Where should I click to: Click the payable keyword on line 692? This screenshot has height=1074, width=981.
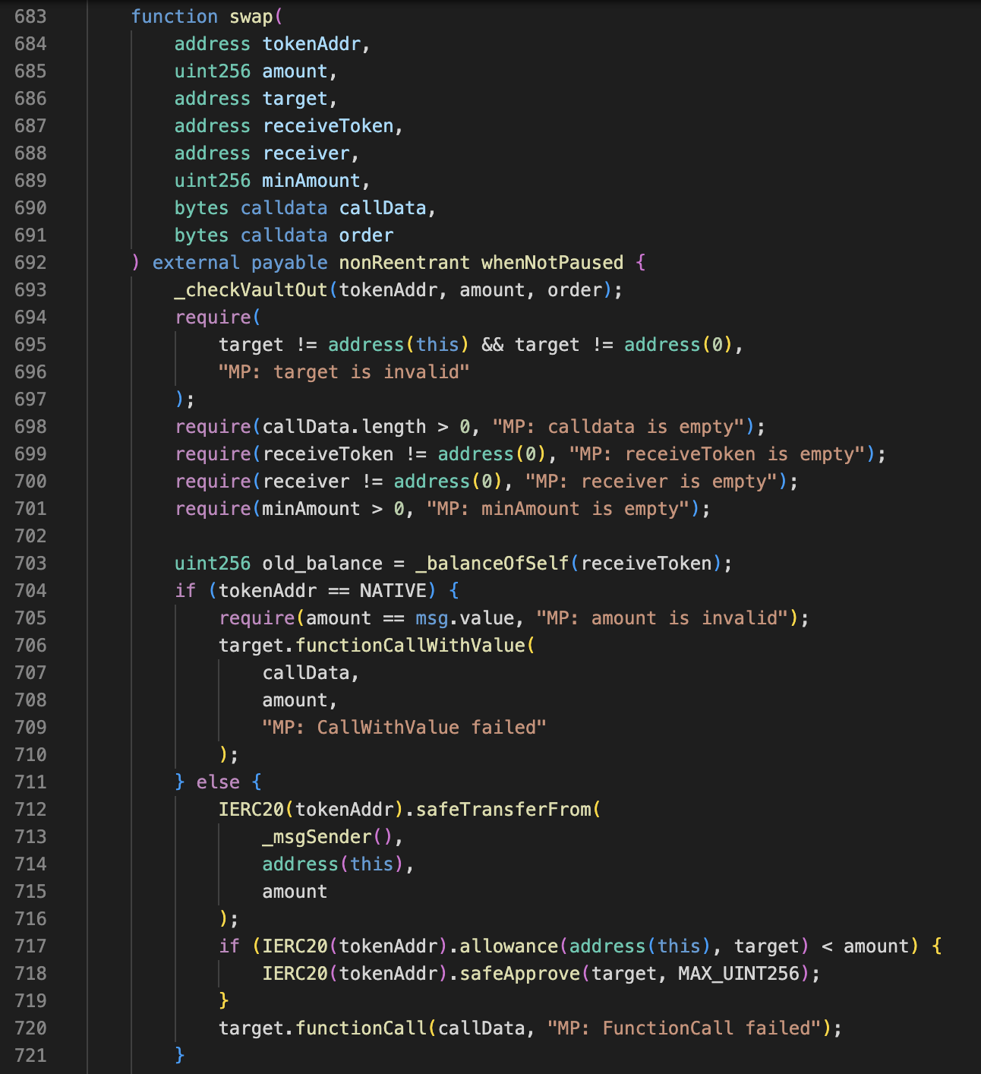pos(289,263)
